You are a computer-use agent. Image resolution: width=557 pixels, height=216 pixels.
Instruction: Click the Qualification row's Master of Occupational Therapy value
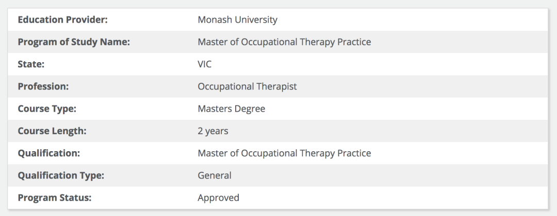pos(284,153)
